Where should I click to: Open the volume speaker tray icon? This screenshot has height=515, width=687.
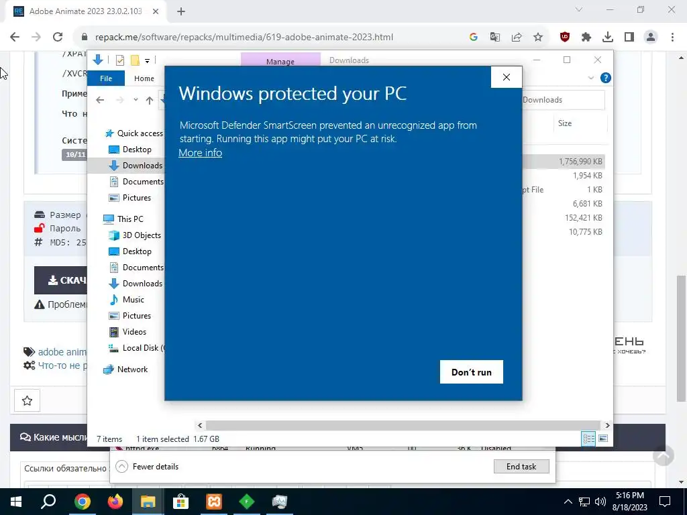tap(600, 502)
